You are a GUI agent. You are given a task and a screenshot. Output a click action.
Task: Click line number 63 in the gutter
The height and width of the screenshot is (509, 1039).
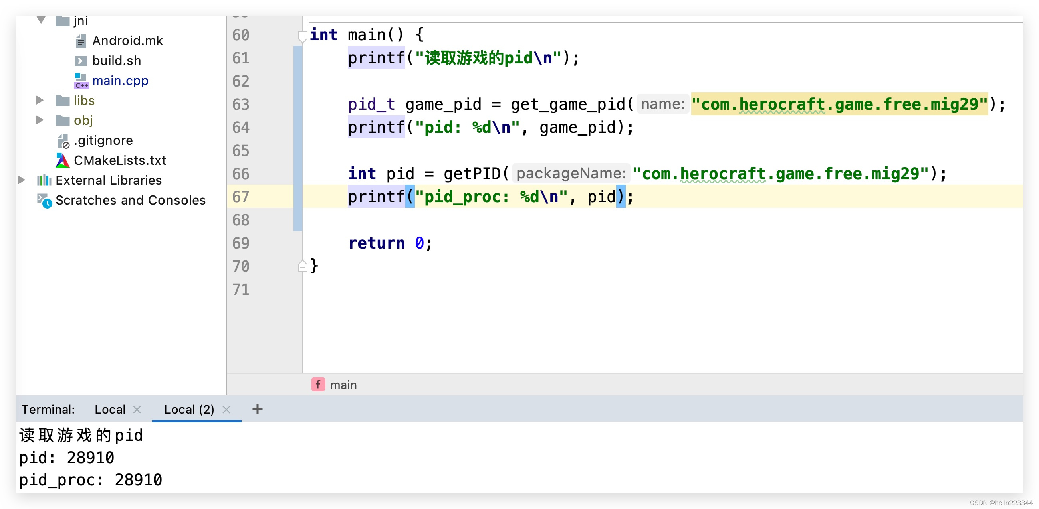241,105
